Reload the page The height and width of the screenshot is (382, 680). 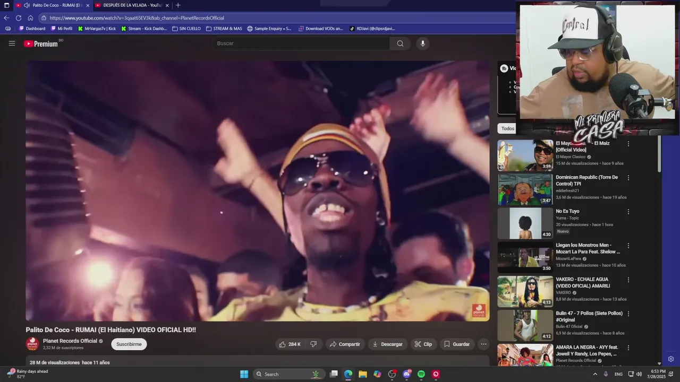point(19,18)
